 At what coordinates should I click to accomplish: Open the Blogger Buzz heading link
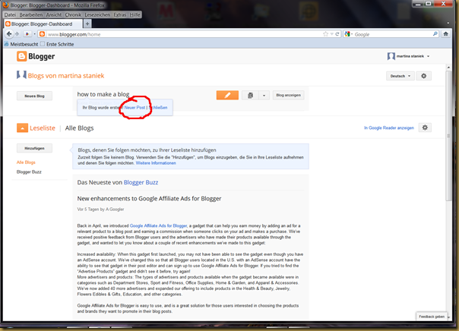(141, 182)
